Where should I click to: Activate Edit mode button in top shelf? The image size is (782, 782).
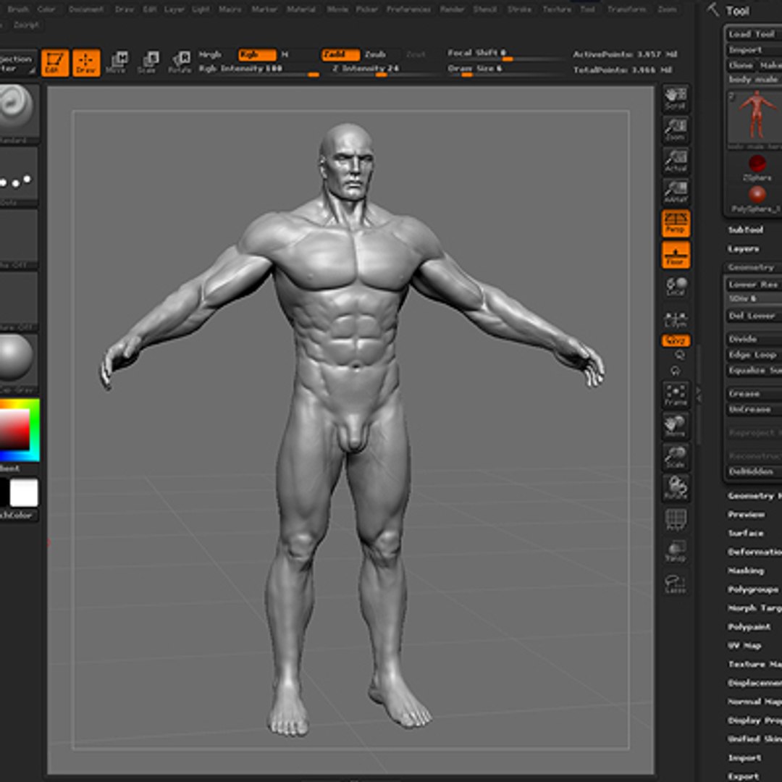pyautogui.click(x=55, y=62)
